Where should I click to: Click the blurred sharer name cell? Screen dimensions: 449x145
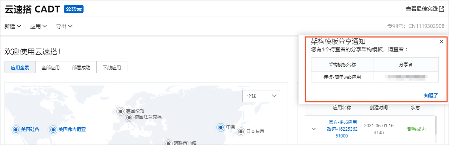click(406, 77)
